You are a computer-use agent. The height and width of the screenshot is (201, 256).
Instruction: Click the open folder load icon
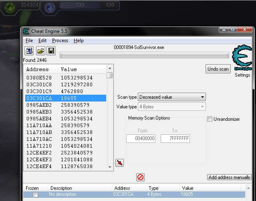click(x=40, y=51)
